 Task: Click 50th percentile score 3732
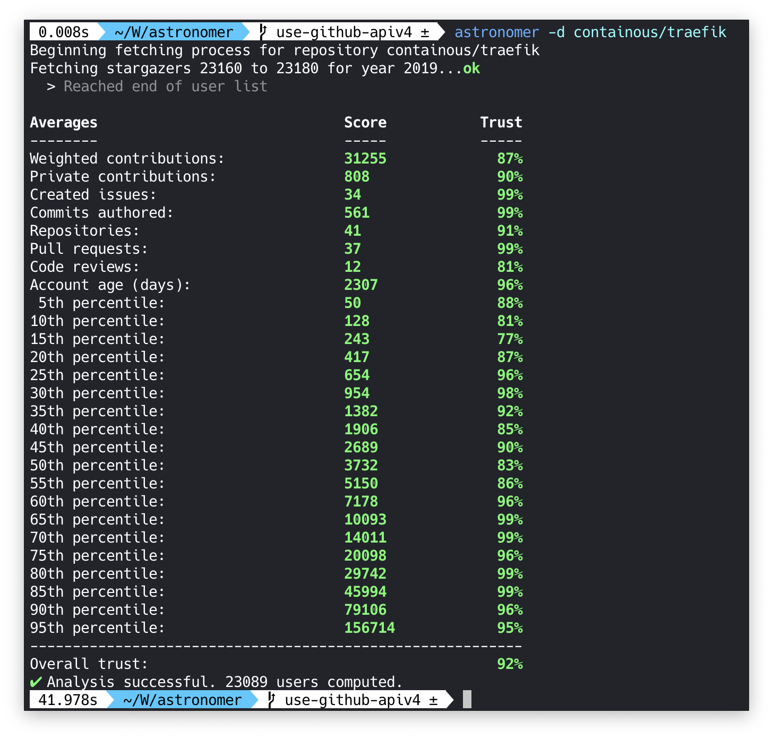pyautogui.click(x=361, y=466)
